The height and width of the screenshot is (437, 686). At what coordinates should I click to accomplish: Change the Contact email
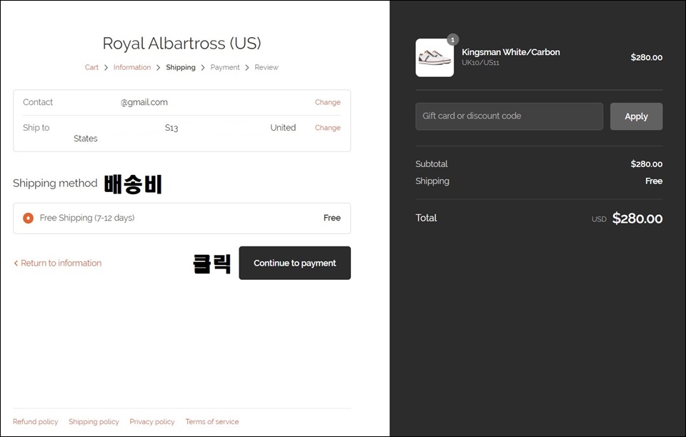(328, 102)
